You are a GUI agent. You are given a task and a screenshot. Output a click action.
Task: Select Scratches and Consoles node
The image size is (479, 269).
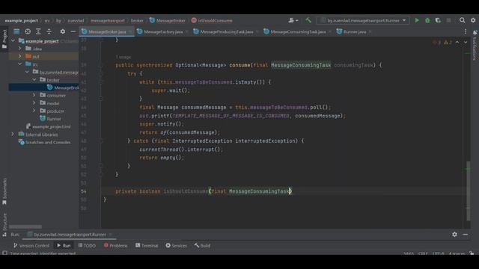[45, 142]
